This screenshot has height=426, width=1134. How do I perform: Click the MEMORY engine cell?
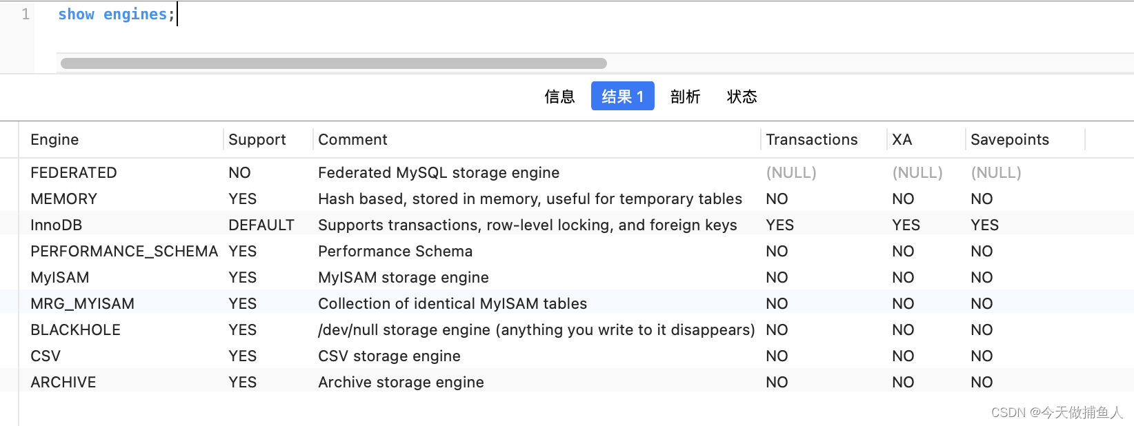tap(63, 199)
